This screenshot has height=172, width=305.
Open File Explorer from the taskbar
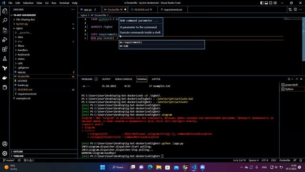tap(159, 167)
